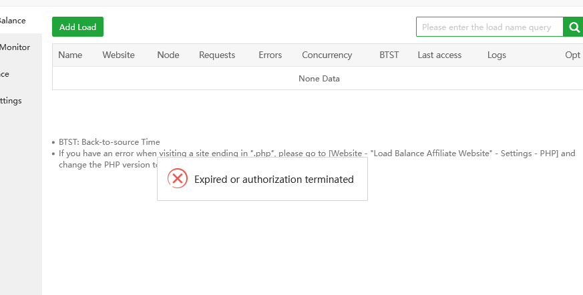The width and height of the screenshot is (583, 295).
Task: Click the red X error icon
Action: tap(177, 179)
